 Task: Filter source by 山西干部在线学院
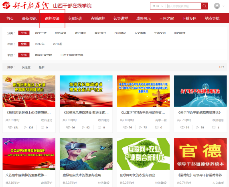[72, 55]
